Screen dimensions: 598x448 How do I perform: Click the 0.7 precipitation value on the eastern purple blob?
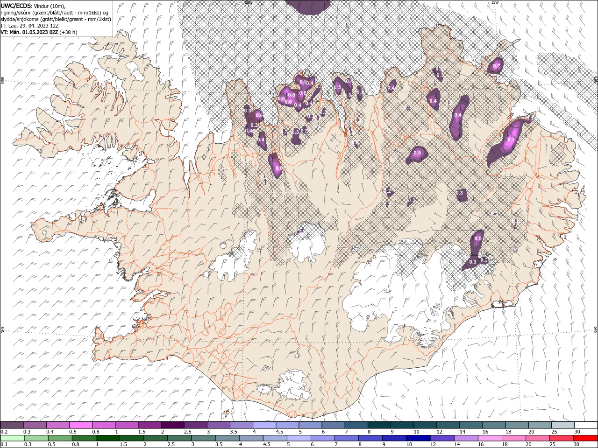tap(511, 140)
